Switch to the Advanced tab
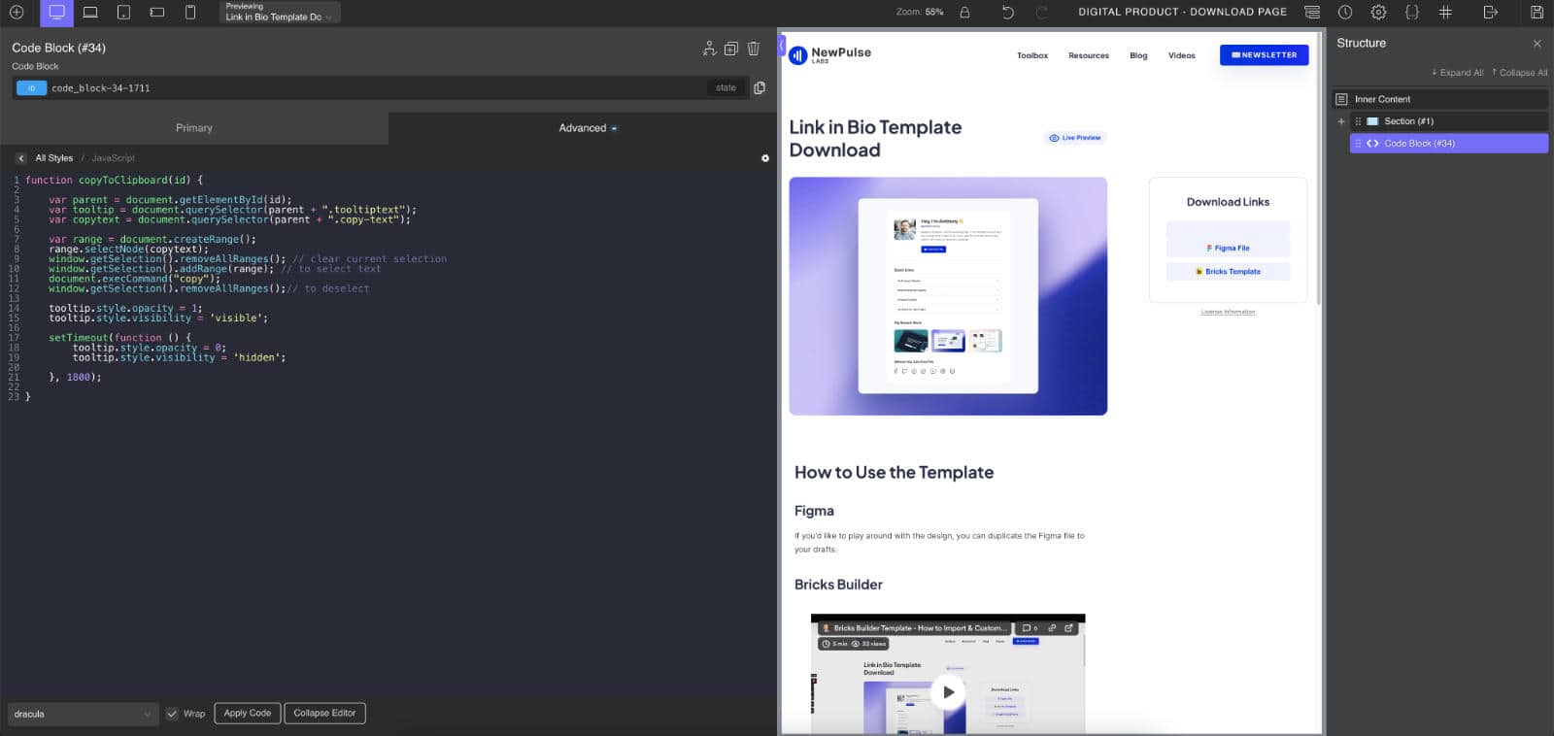1554x736 pixels. 583,128
